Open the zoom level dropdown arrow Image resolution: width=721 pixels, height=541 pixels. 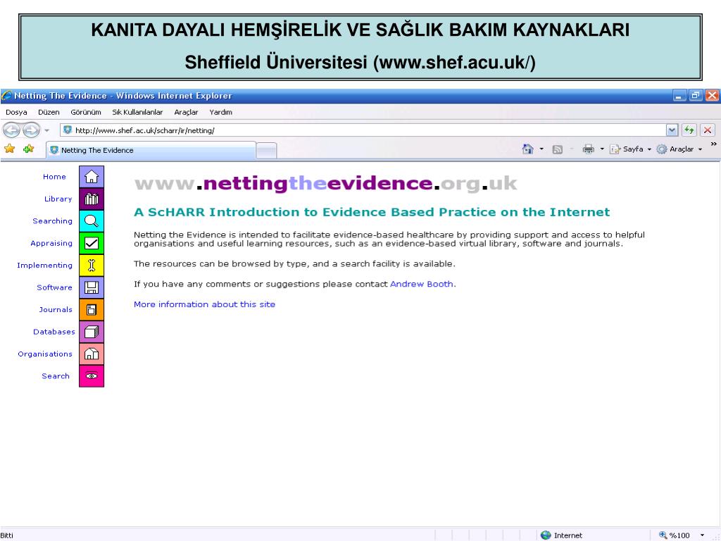[702, 535]
